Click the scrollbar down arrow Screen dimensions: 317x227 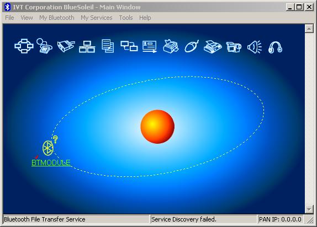click(309, 209)
